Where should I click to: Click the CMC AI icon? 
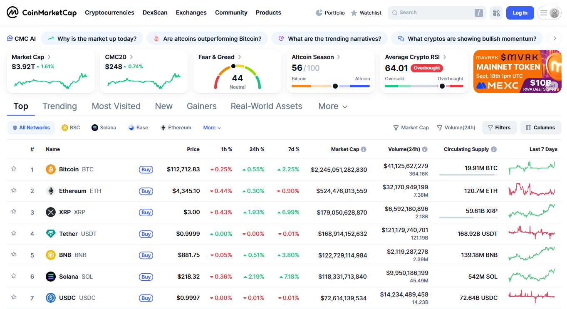pos(10,39)
